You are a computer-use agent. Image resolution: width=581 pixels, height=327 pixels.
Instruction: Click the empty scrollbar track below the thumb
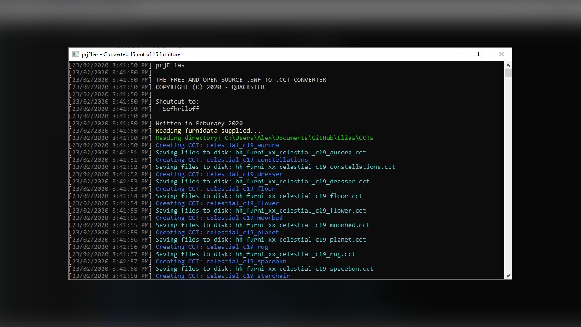point(508,174)
